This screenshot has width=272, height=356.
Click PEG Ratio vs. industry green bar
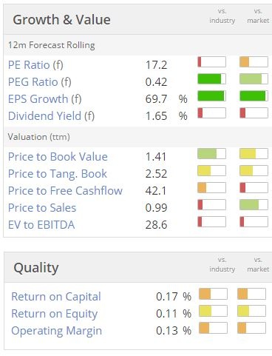coord(211,79)
